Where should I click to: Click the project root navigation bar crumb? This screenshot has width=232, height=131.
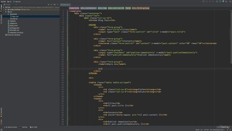3,1
